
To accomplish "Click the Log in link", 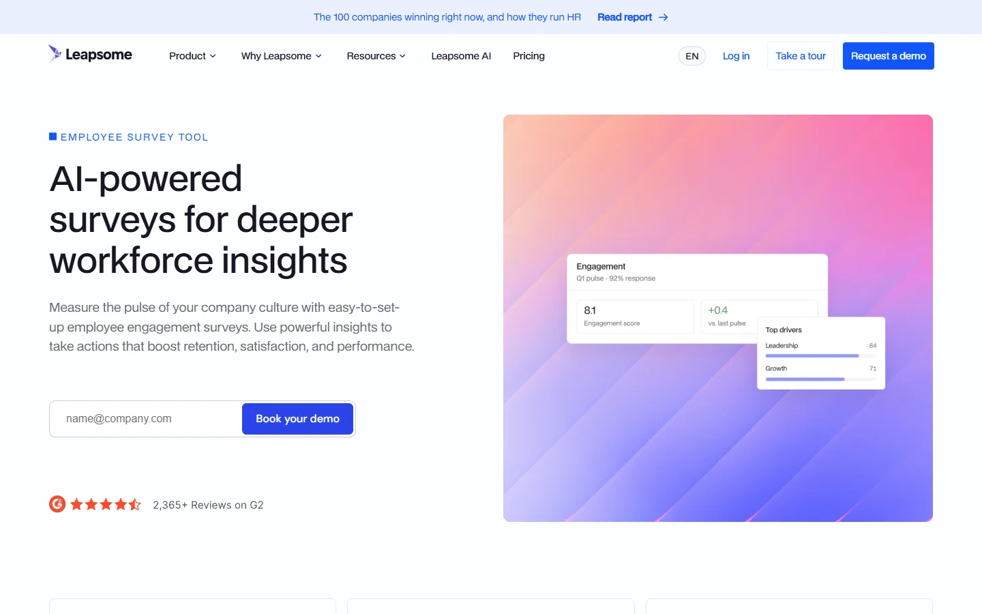I will coord(736,56).
